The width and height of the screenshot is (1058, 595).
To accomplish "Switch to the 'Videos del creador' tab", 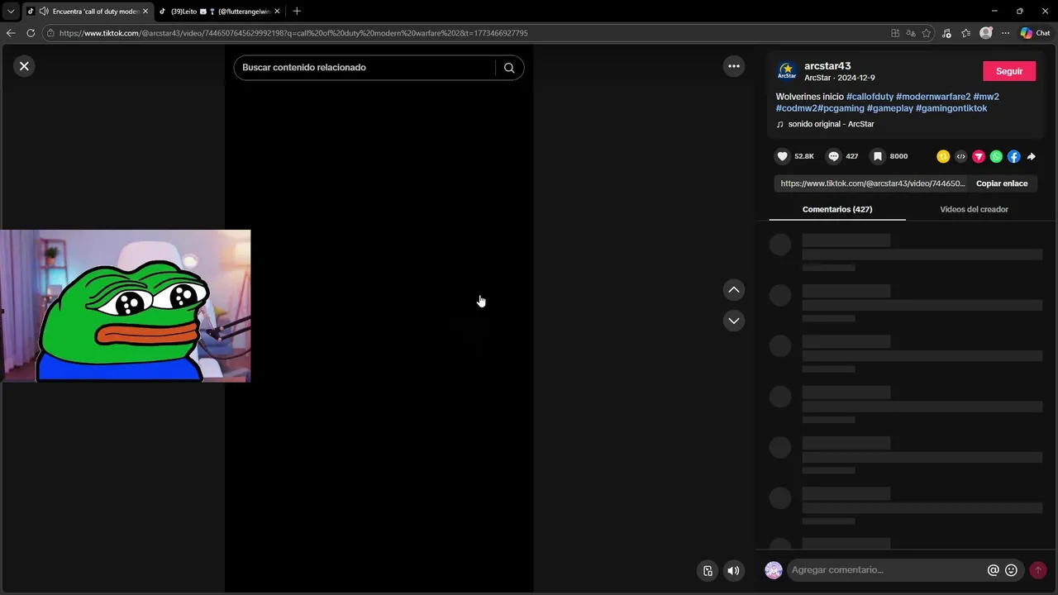I will click(974, 209).
